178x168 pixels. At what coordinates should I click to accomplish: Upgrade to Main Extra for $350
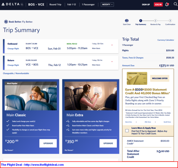point(108,143)
